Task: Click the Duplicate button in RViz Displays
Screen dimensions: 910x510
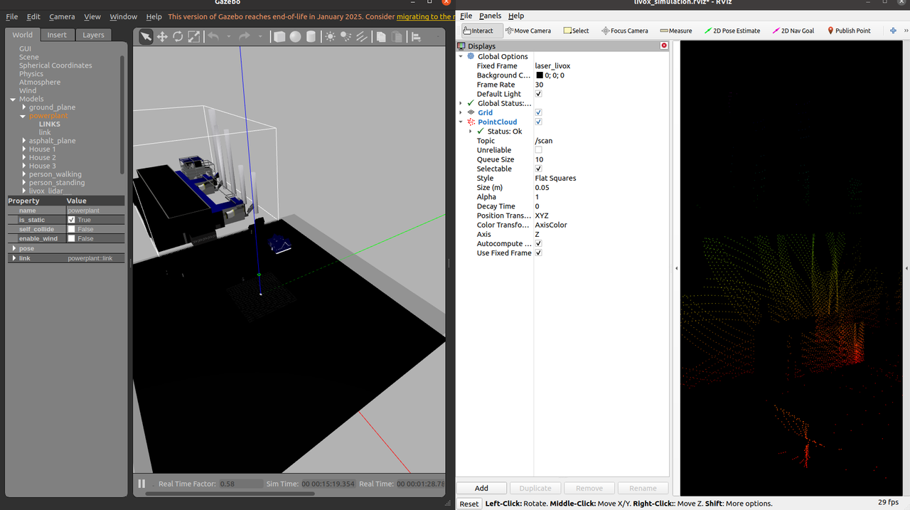Action: 535,488
